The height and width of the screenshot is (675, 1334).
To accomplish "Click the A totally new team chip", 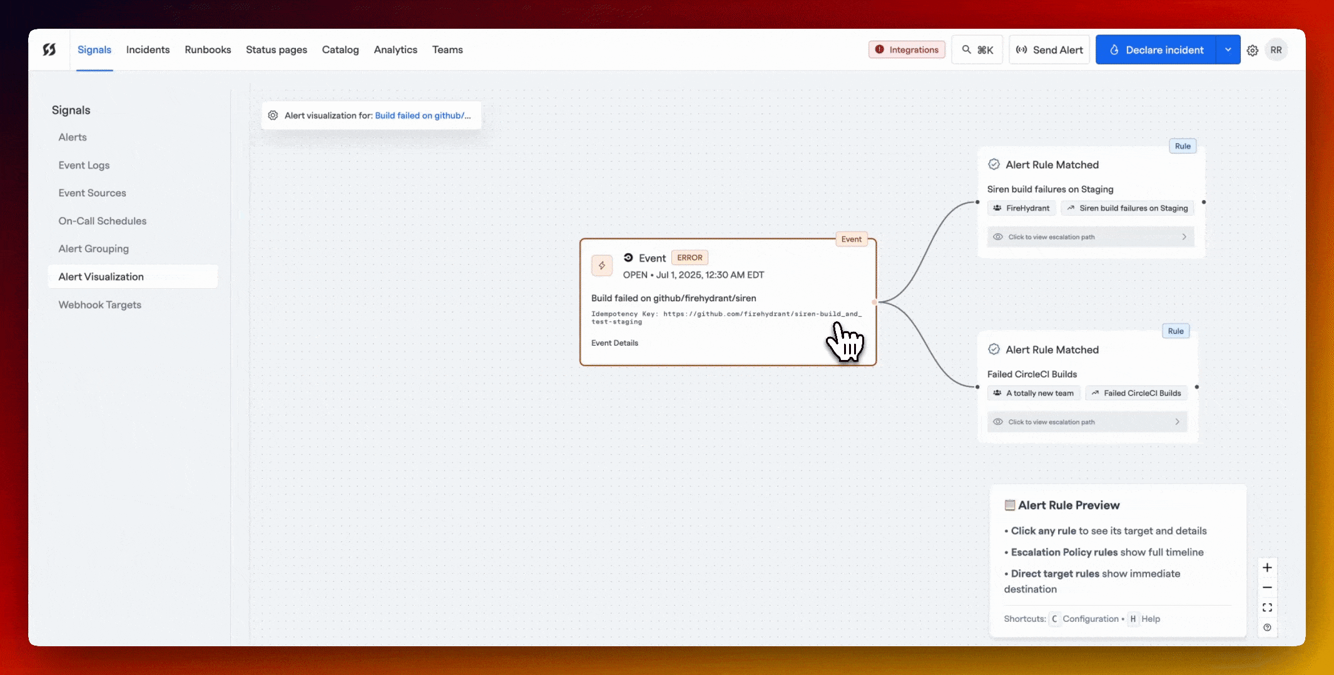I will tap(1034, 393).
